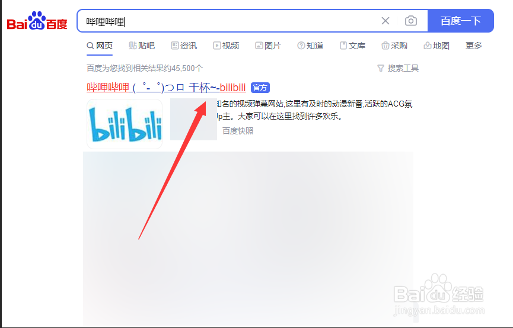Image resolution: width=513 pixels, height=328 pixels.
Task: Click the 相关结果约45,500个 result count text
Action: coord(145,68)
